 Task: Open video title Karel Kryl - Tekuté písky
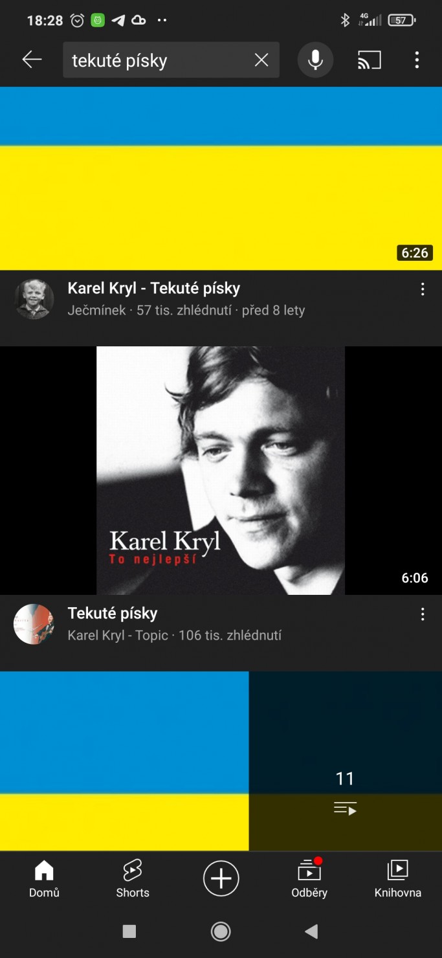[154, 288]
